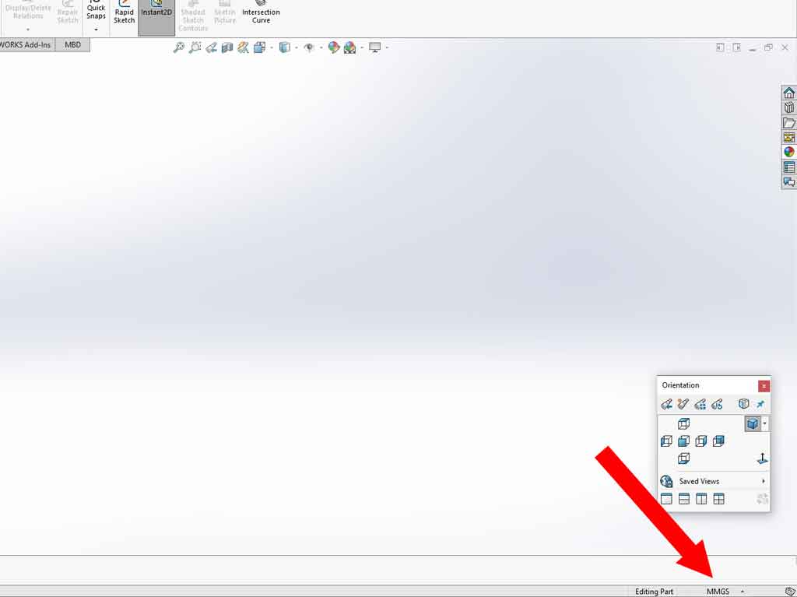The image size is (797, 597).
Task: Switch to Four View viewport layout
Action: pos(718,500)
